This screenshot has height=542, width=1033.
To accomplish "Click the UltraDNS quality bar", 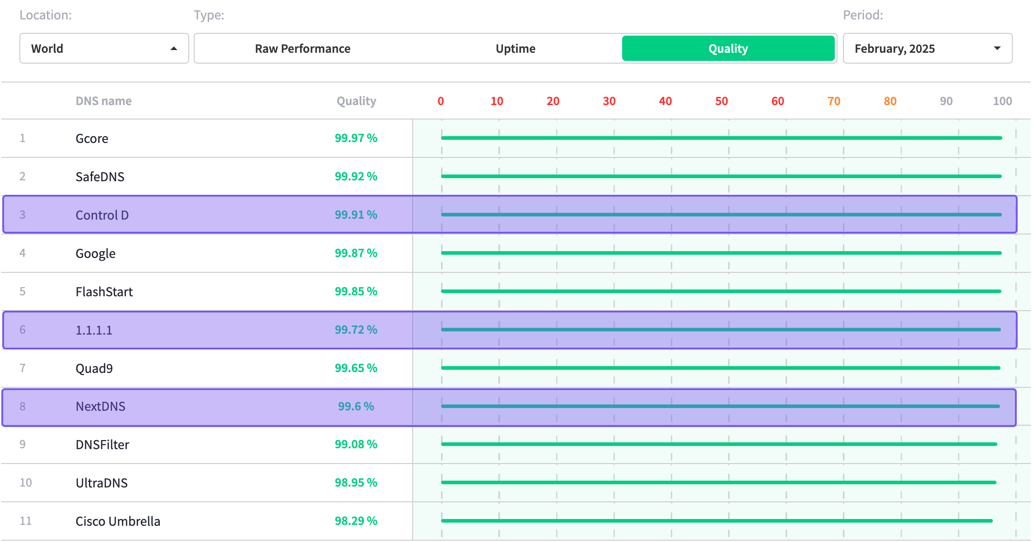I will pyautogui.click(x=719, y=482).
